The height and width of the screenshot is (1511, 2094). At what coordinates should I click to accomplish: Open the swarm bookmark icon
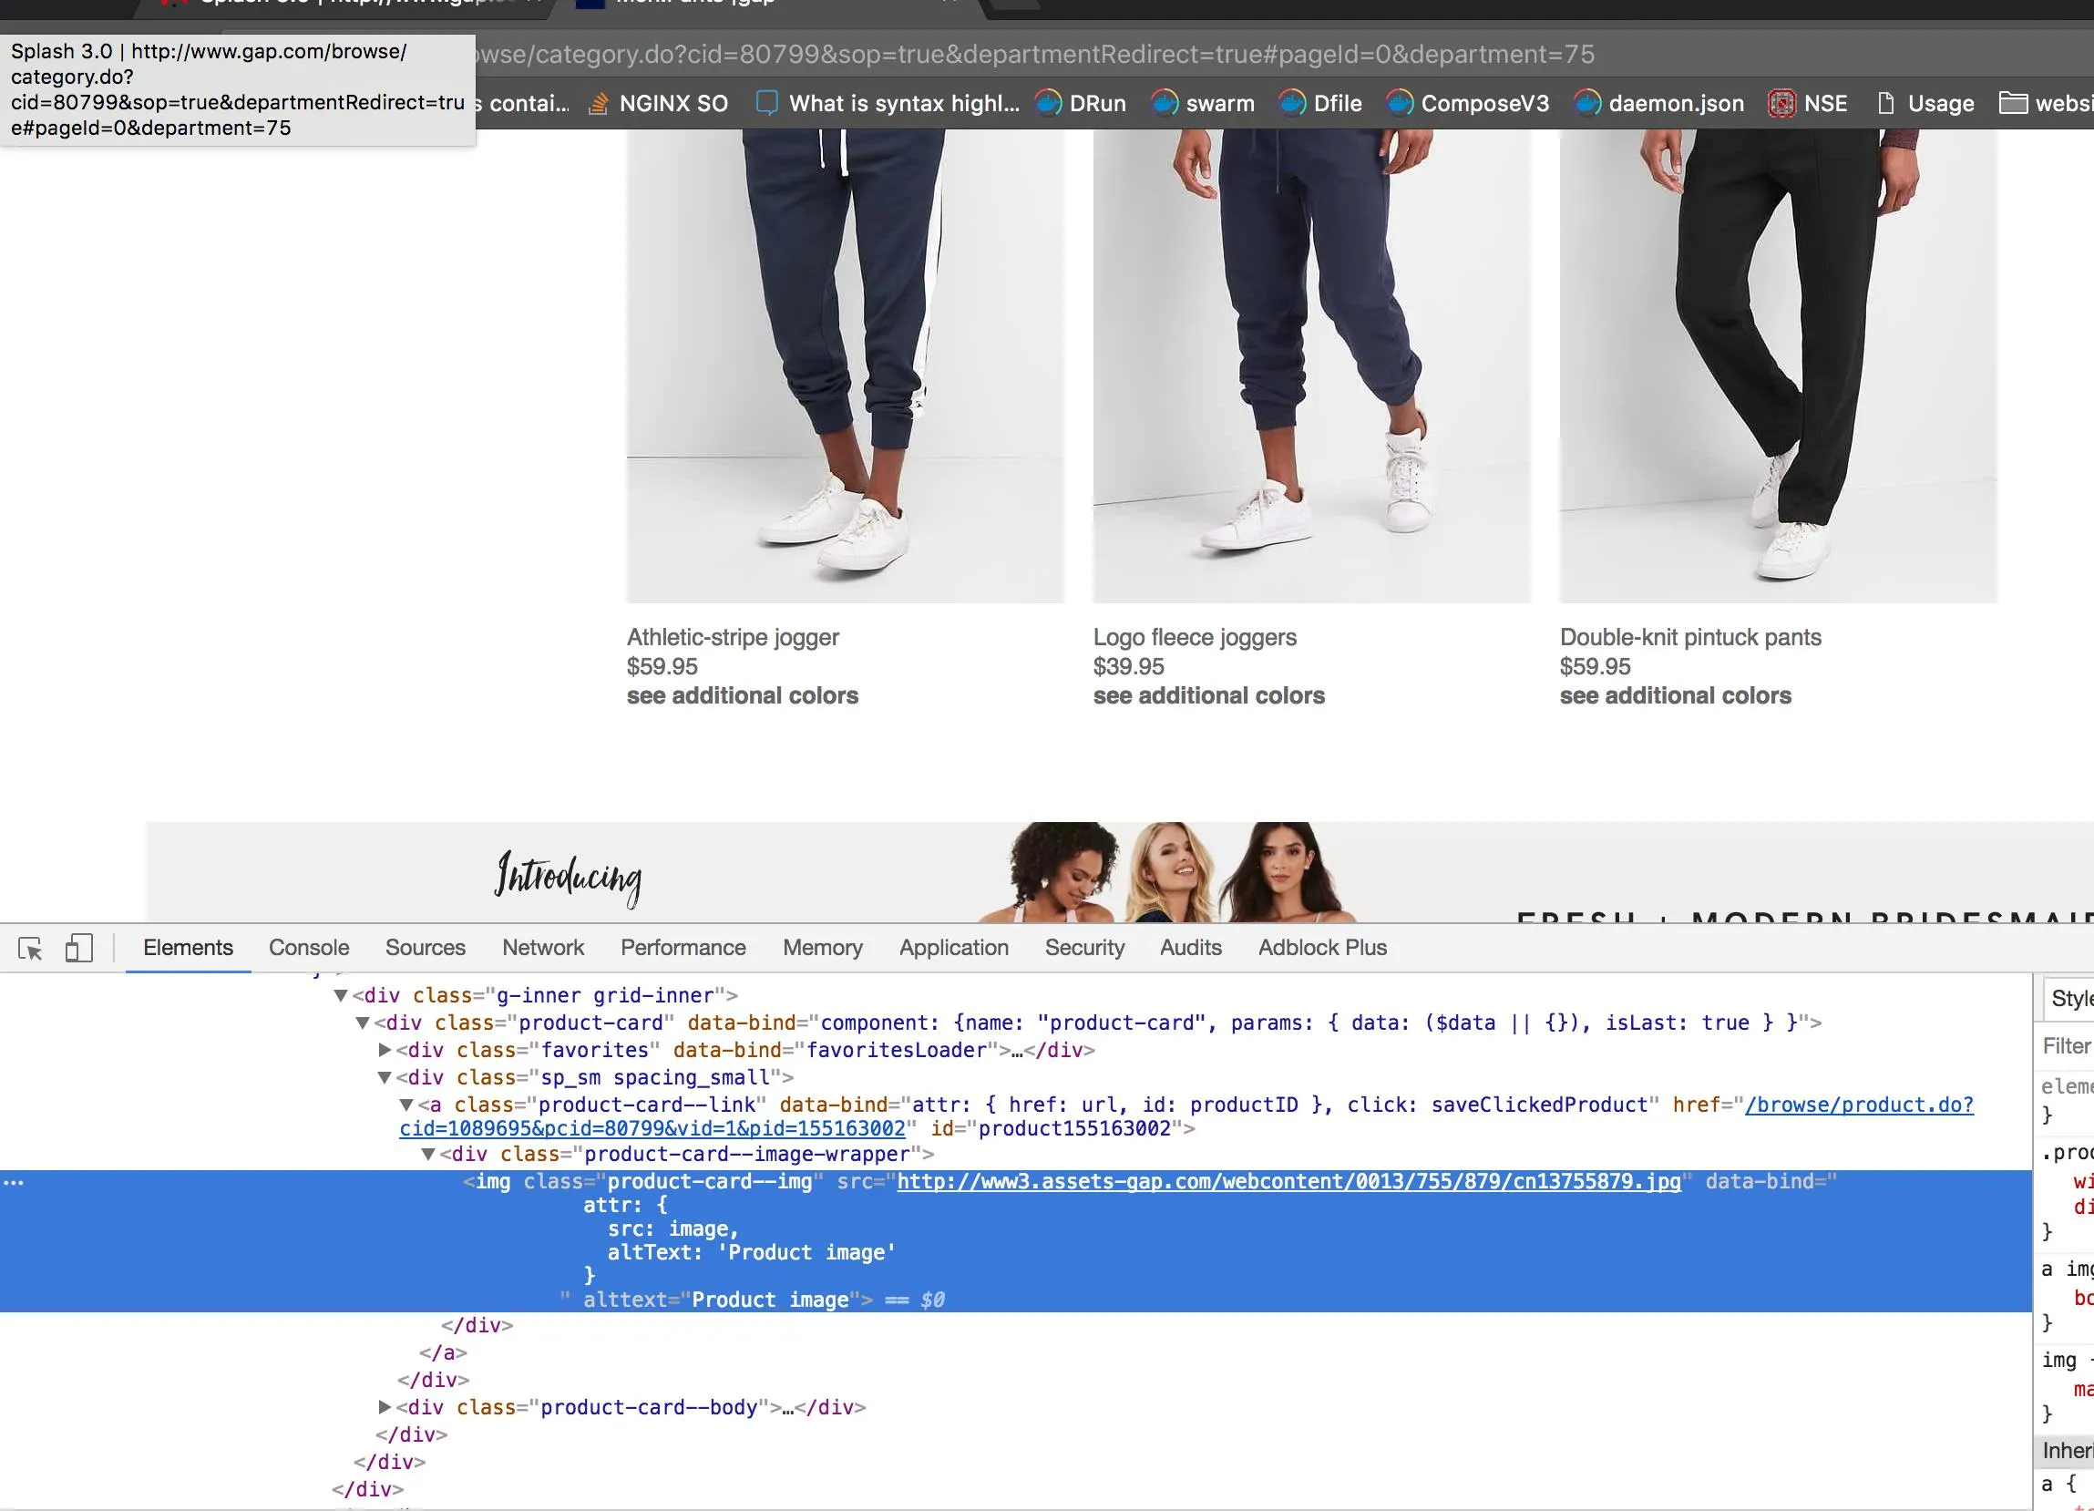point(1165,104)
